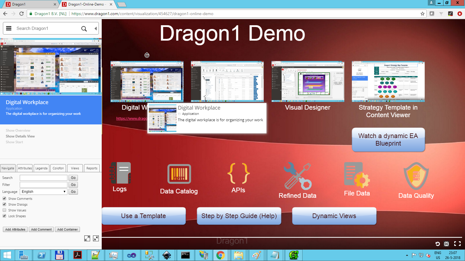Toggle the Lock Shapes checkbox

point(4,216)
